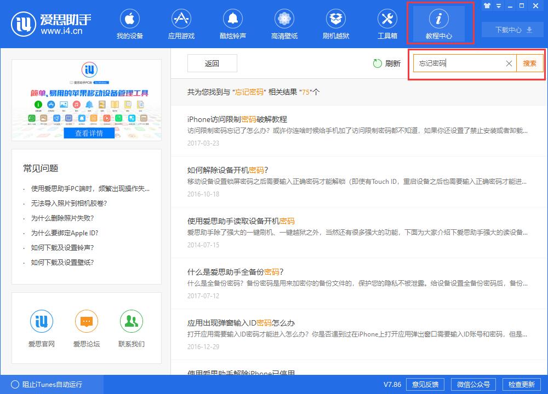Open article 如何解除设备开机密码?
This screenshot has height=394, width=548.
(227, 170)
